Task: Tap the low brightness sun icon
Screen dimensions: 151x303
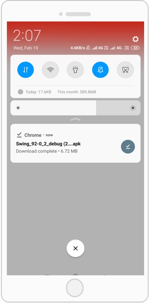Action: click(18, 108)
